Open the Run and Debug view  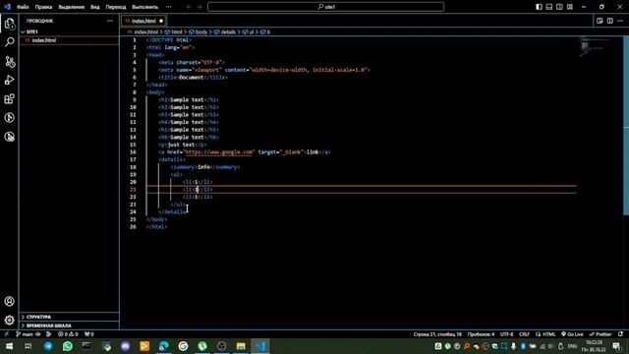point(9,80)
